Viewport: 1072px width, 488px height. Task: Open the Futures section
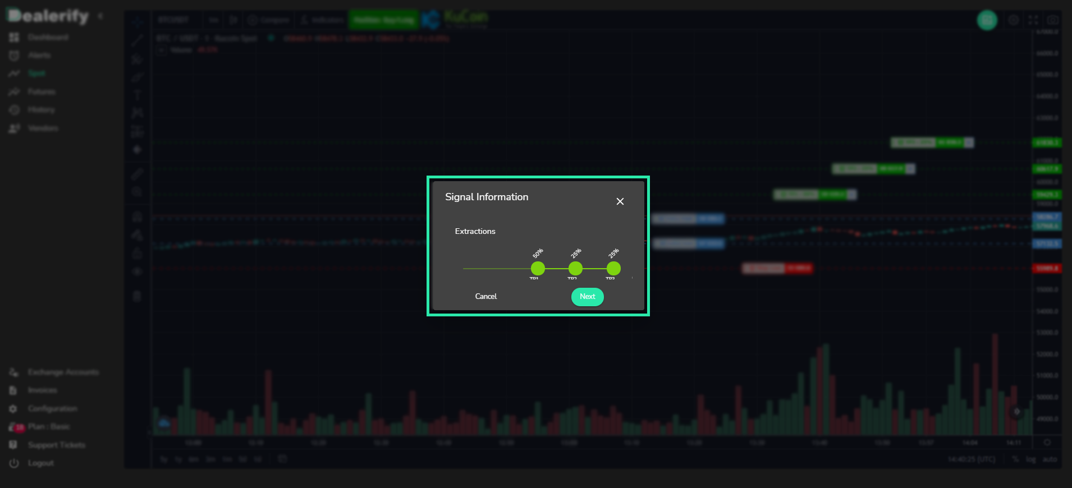point(42,91)
